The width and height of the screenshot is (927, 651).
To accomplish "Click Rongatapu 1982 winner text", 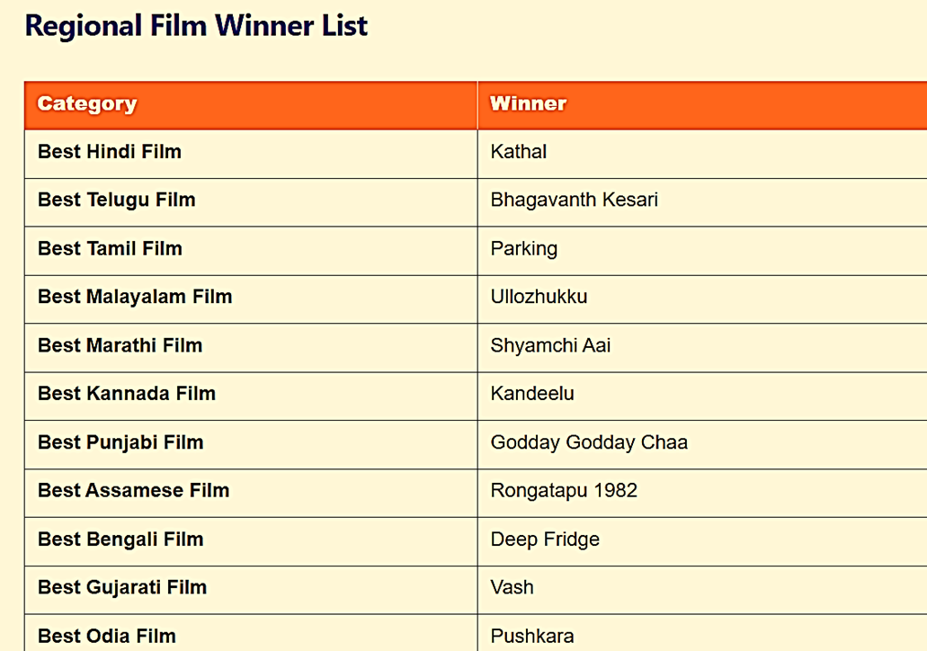I will [564, 491].
